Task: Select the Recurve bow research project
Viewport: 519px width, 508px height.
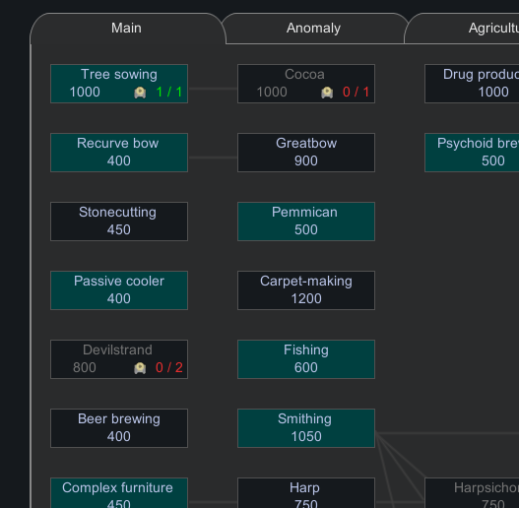Action: [119, 153]
